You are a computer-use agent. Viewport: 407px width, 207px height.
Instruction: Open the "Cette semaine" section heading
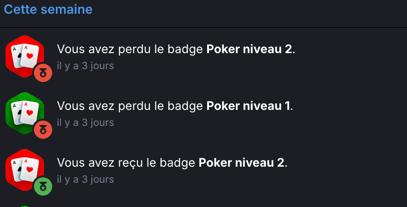48,9
